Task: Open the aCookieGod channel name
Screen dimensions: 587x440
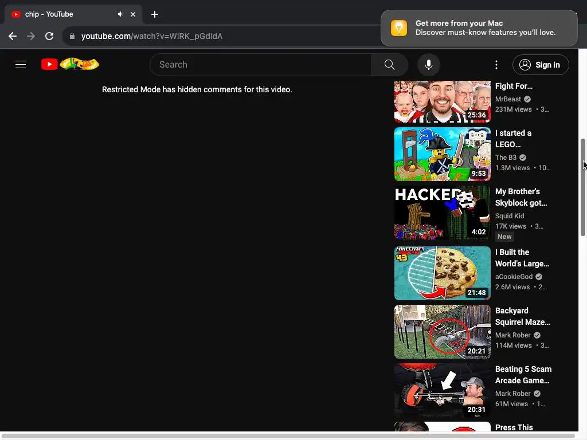Action: pos(514,277)
